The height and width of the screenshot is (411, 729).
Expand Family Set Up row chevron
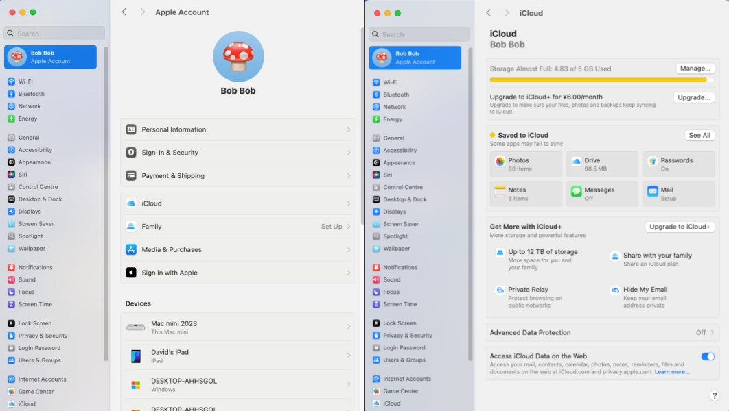pyautogui.click(x=349, y=226)
